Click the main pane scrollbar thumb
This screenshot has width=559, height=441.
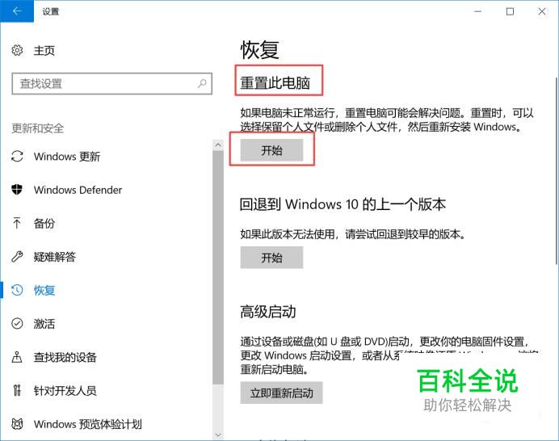click(556, 171)
